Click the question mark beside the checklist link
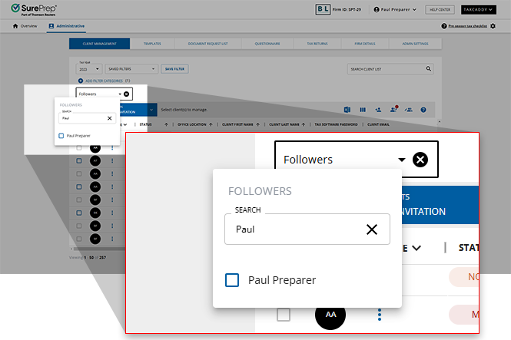The height and width of the screenshot is (340, 511). (444, 26)
